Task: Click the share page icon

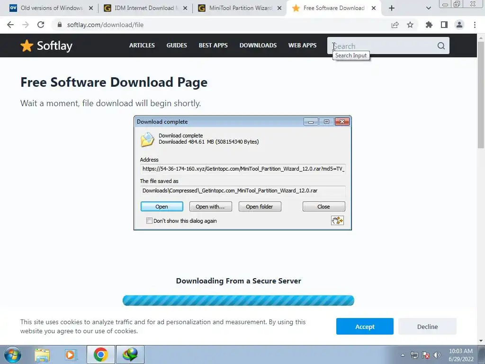Action: (x=395, y=25)
